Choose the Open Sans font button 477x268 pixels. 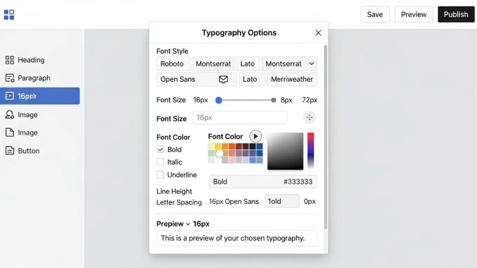(x=197, y=79)
